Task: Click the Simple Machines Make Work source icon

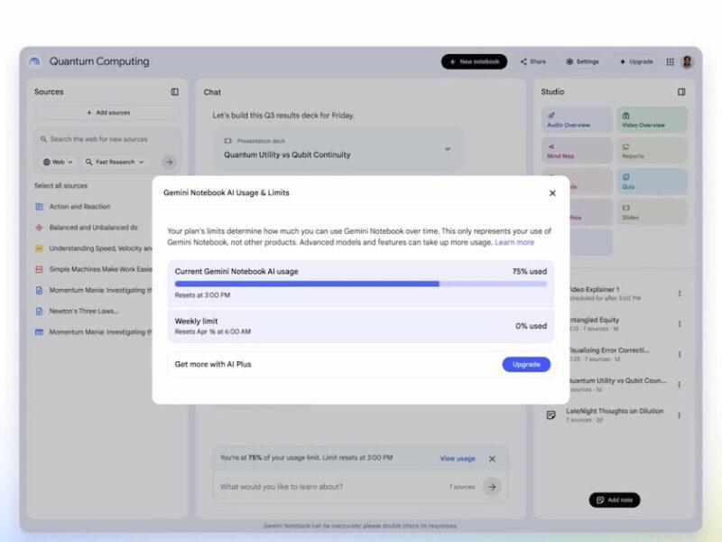Action: tap(39, 269)
